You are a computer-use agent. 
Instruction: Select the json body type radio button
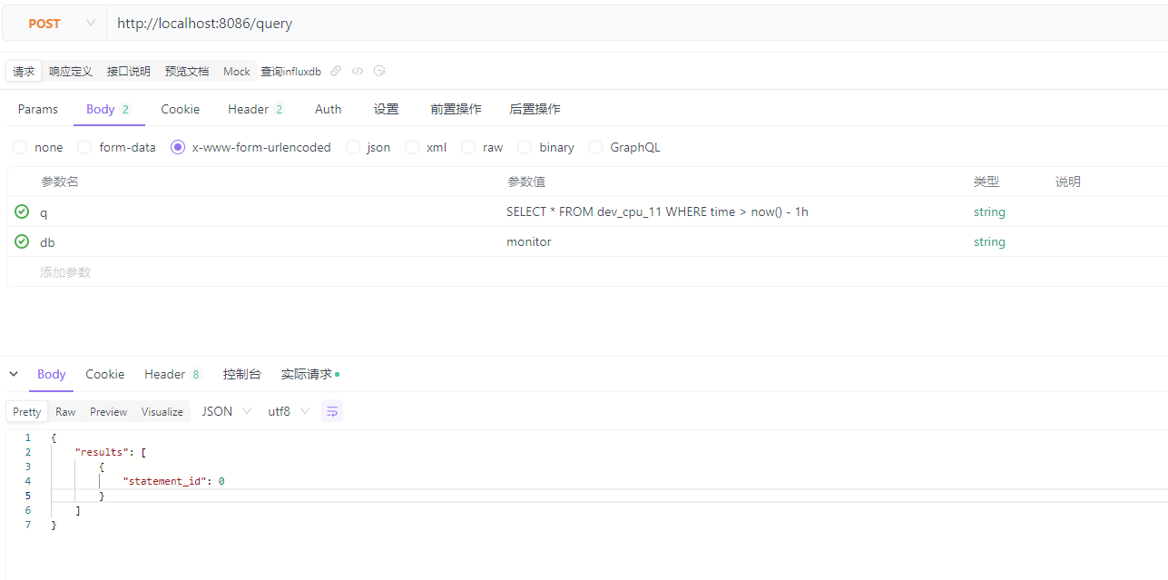[x=352, y=146]
